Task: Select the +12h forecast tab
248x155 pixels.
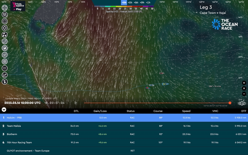Action: [x=148, y=2]
